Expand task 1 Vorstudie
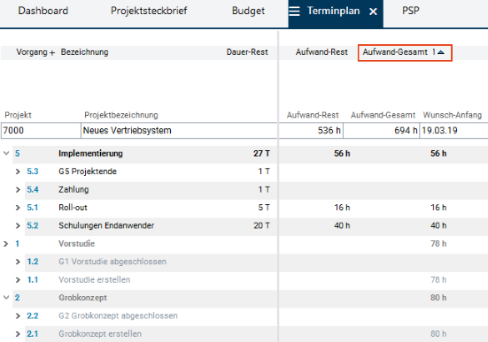 tap(5, 244)
